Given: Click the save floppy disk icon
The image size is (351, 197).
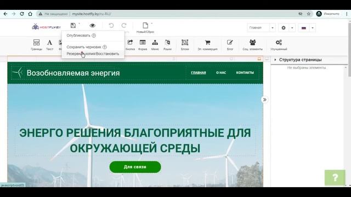Looking at the screenshot, I should (73, 26).
